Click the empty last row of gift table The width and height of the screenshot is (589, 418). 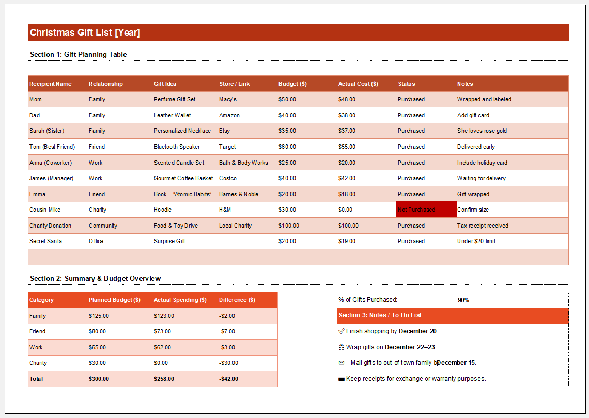(298, 257)
